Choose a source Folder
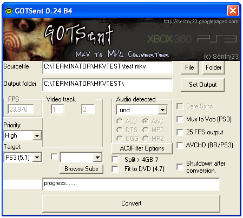Screen dimensions: 243x218 (x=213, y=67)
